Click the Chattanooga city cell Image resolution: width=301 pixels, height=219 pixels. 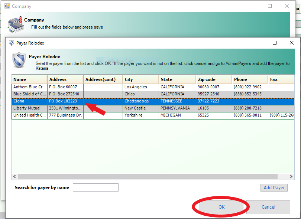tap(141, 101)
